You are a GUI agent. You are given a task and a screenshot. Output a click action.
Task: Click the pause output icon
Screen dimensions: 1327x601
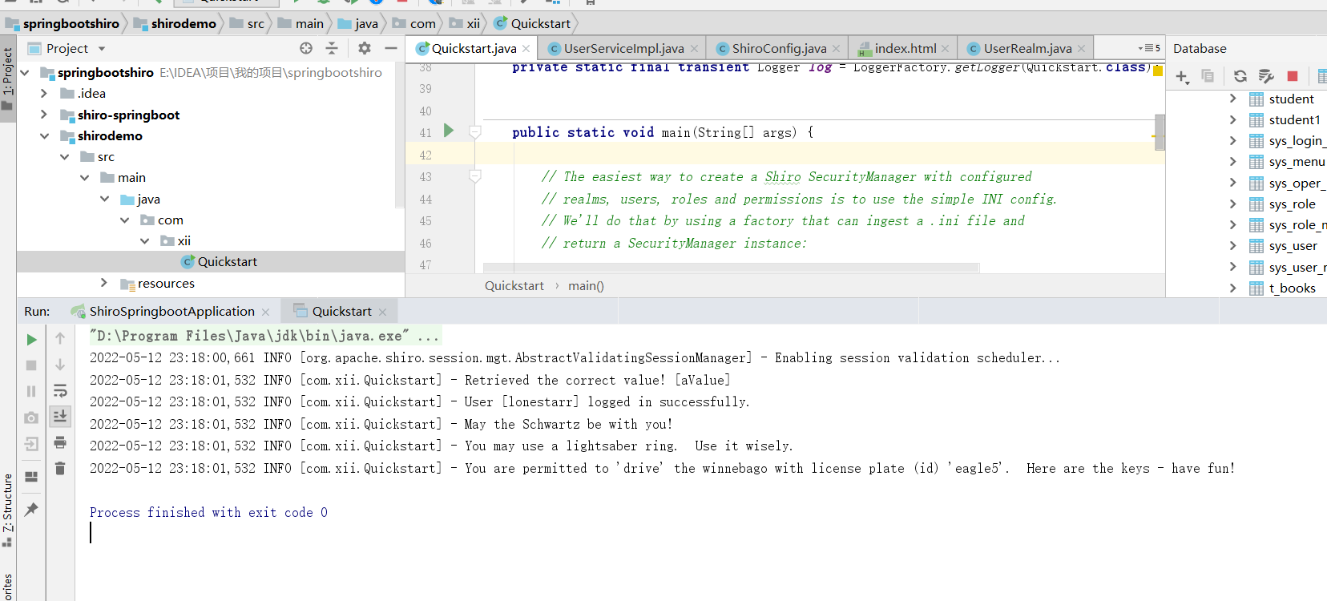(x=31, y=391)
